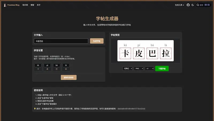
Task: Click the 巴 character in preview
Action: pos(152,53)
